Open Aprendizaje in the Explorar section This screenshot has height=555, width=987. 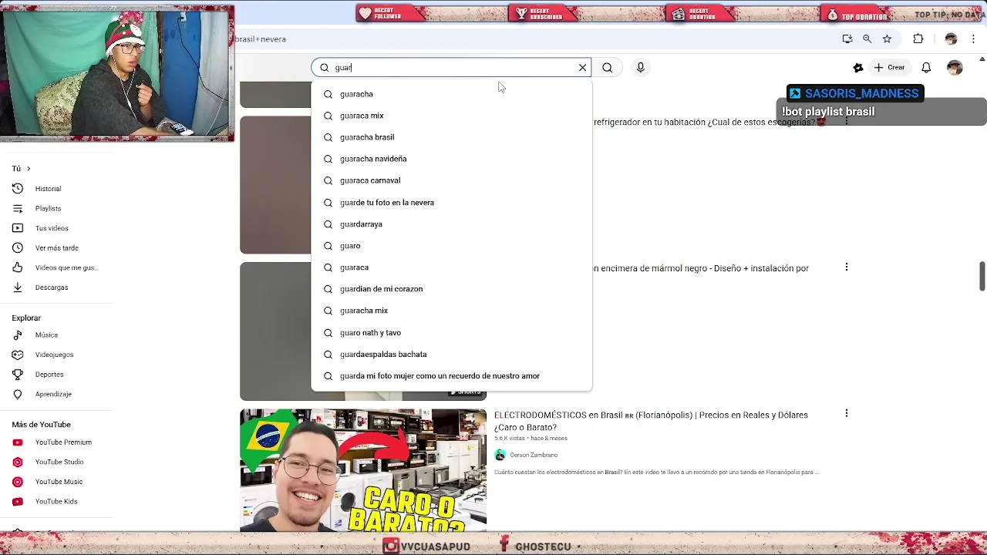pos(53,395)
